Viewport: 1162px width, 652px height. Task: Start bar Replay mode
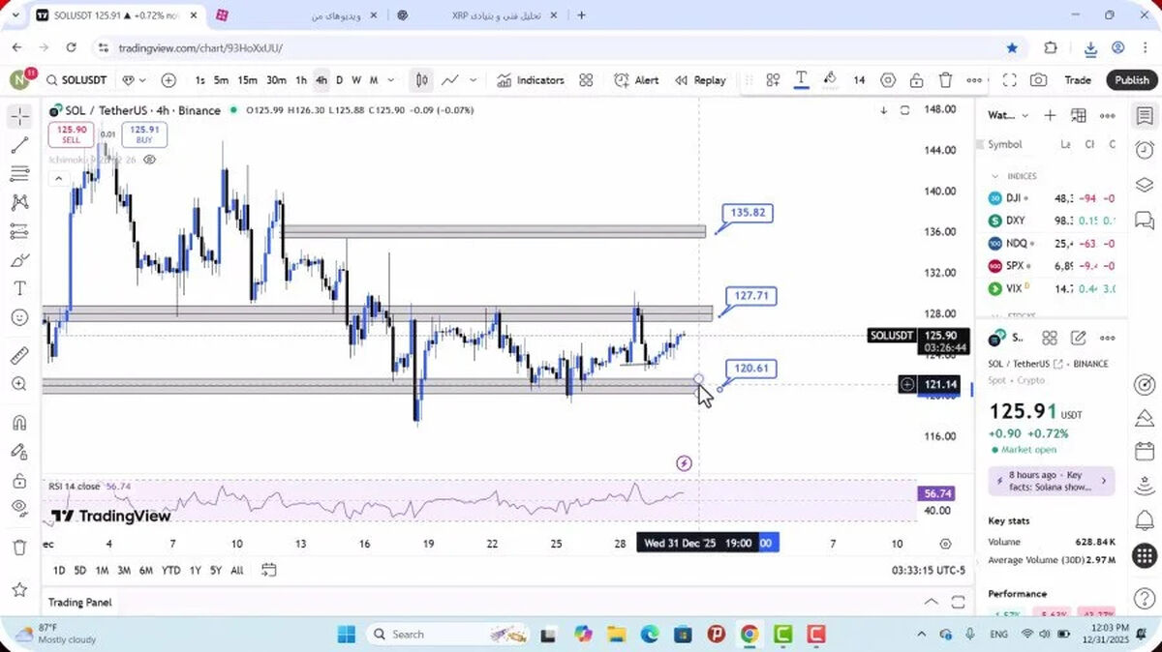700,80
